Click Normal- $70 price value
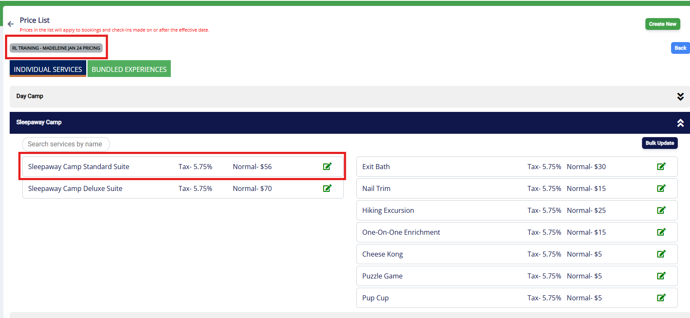The width and height of the screenshot is (690, 318). pyautogui.click(x=252, y=188)
